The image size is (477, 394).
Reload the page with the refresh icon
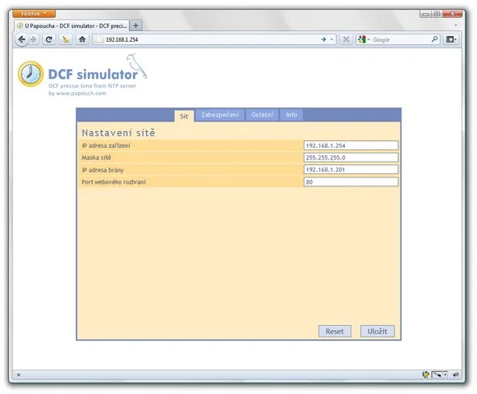point(48,39)
